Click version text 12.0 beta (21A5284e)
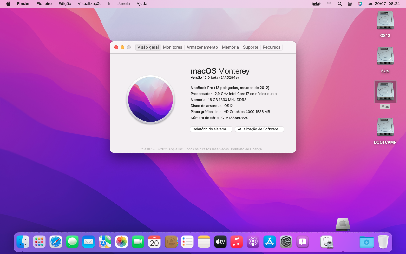Viewport: 406px width, 254px height. point(221,77)
